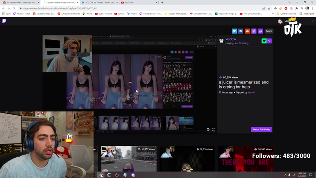Open the THERE YOU ARE clip thumbnail
Screen dimensions: 316x178
(246, 159)
